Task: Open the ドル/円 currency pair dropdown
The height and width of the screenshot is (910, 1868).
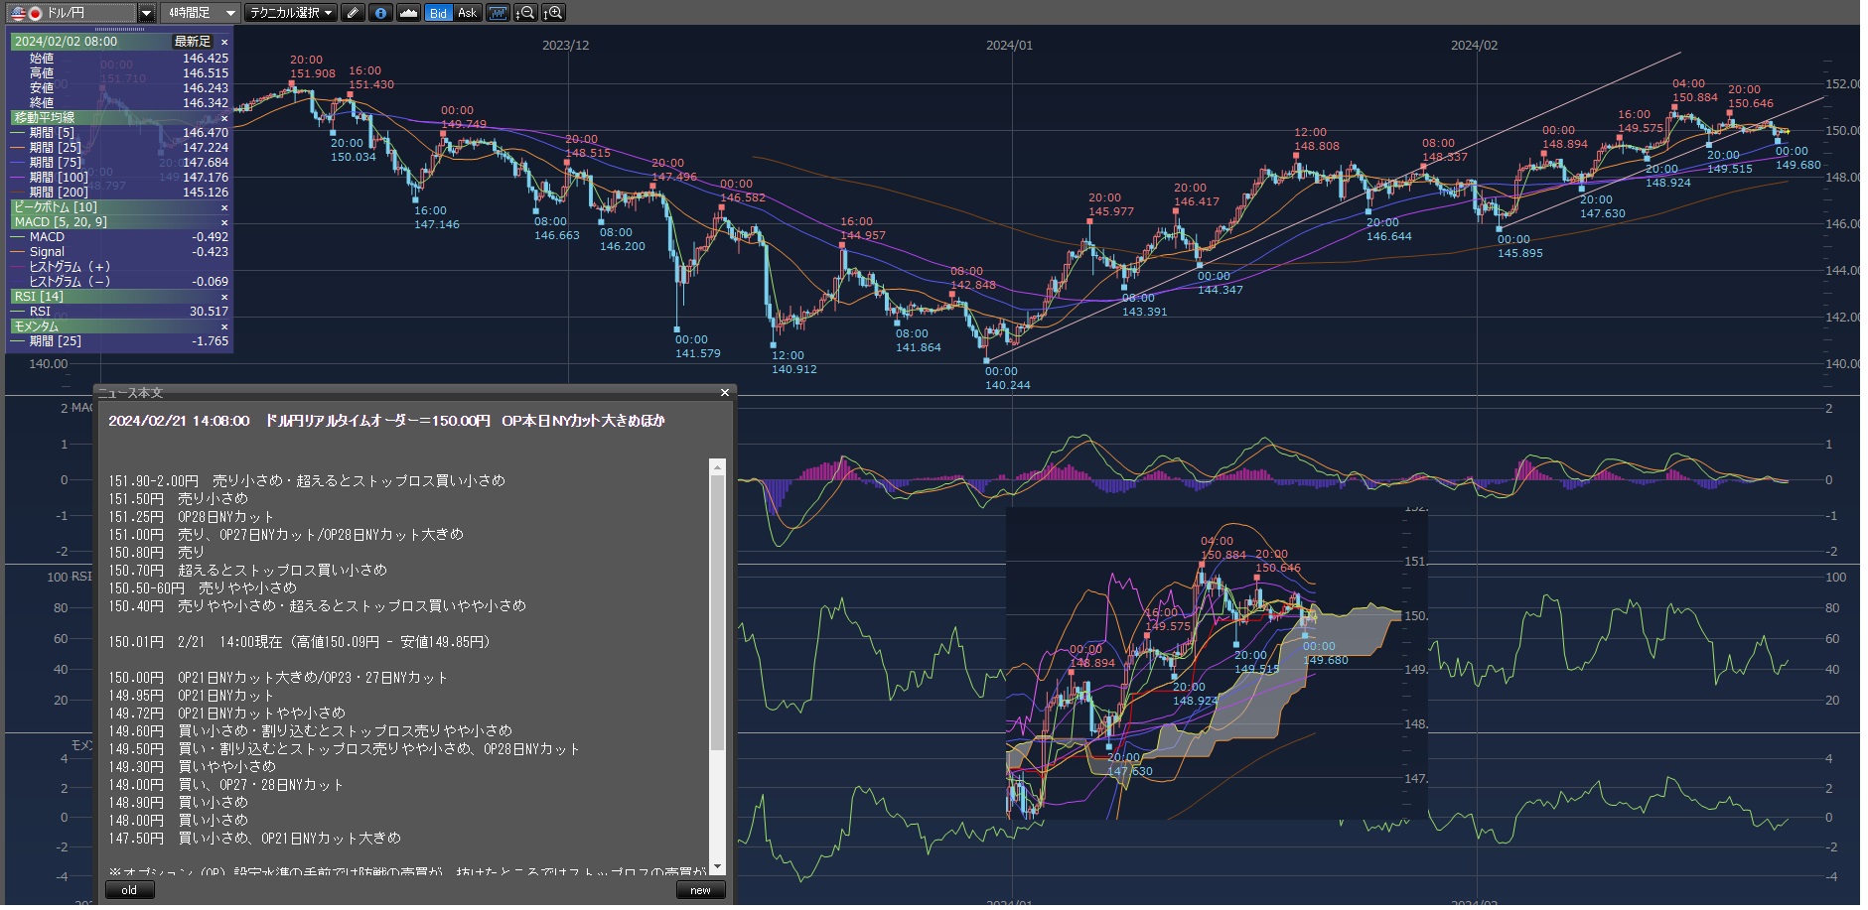Action: pos(146,13)
